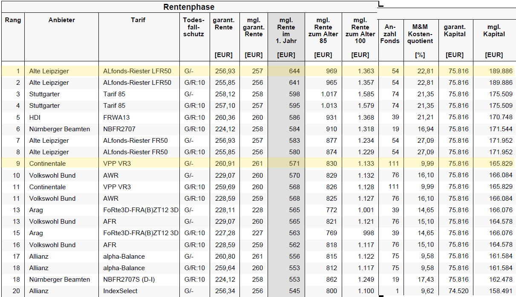This screenshot has width=516, height=297.
Task: Select the 1.585 pension at age 100
Action: click(x=366, y=94)
